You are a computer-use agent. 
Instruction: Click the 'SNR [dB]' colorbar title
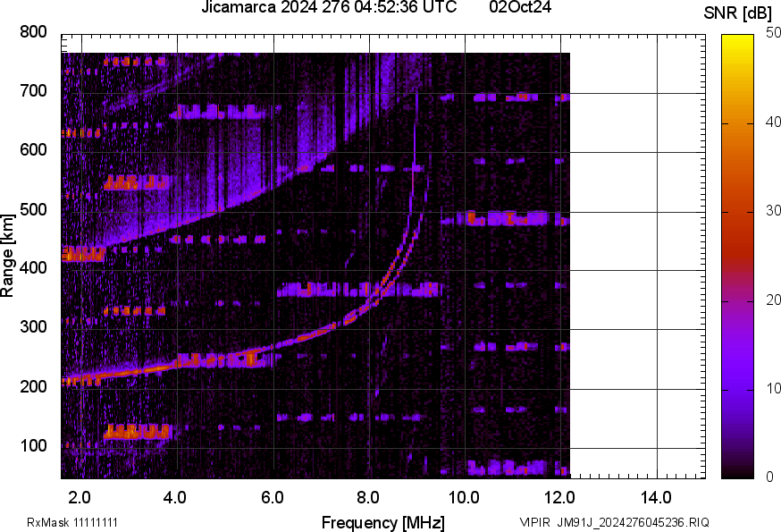click(x=738, y=13)
